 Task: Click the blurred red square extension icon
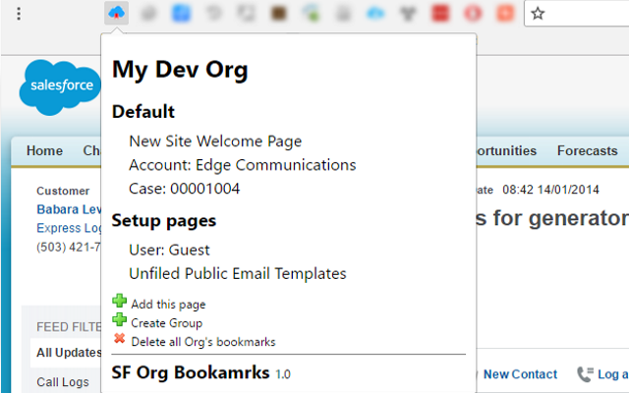pos(440,13)
